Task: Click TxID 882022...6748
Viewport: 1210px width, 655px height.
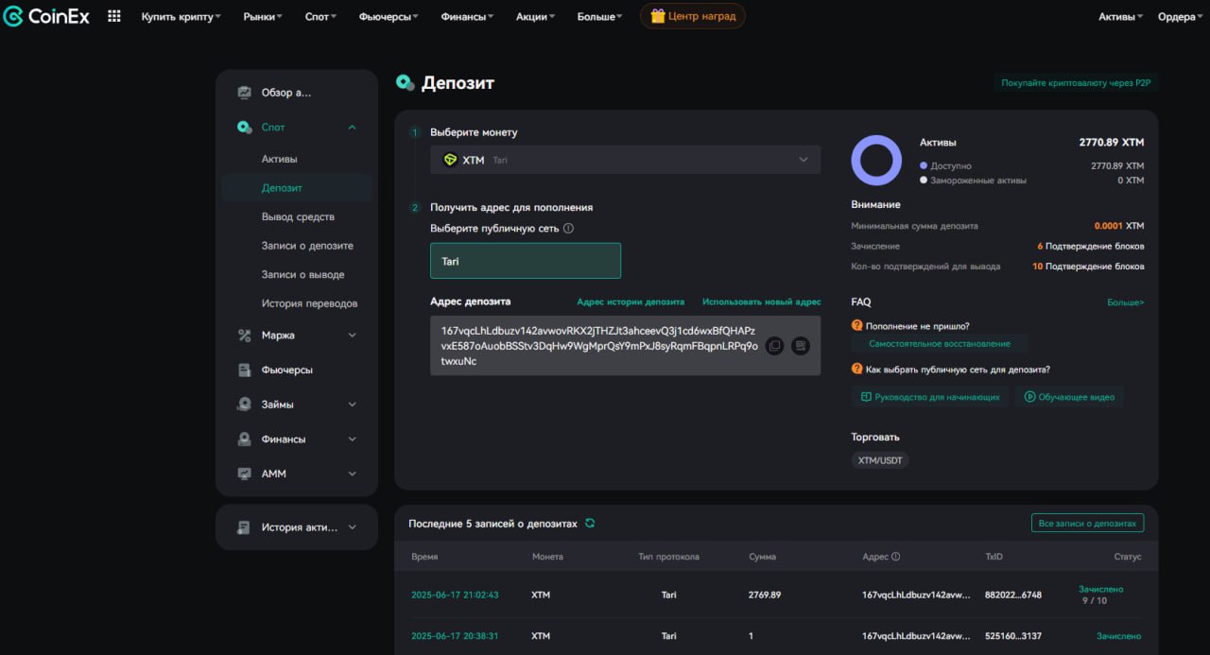Action: coord(1012,595)
